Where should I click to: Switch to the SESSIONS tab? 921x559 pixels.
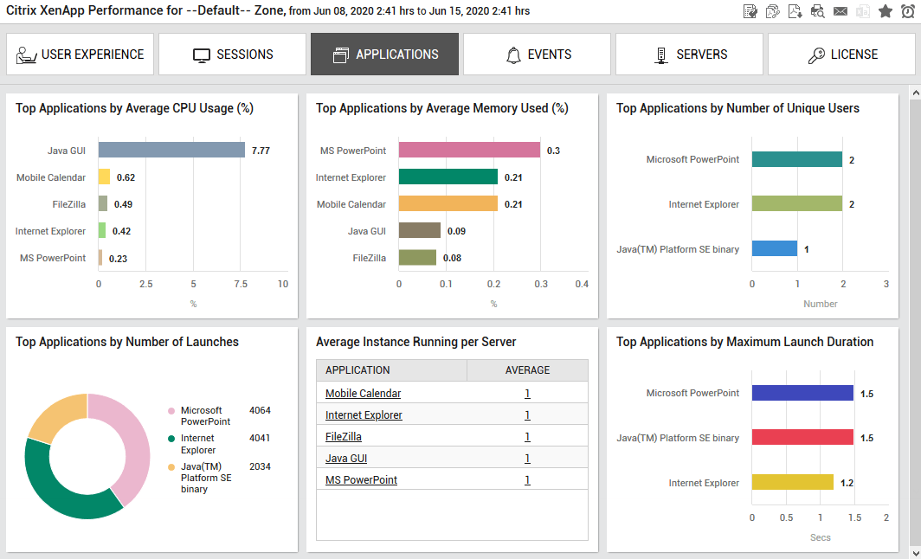click(x=232, y=54)
